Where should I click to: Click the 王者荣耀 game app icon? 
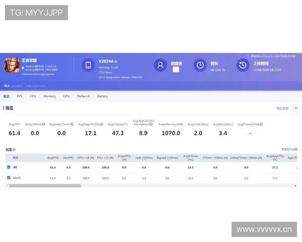pyautogui.click(x=12, y=66)
